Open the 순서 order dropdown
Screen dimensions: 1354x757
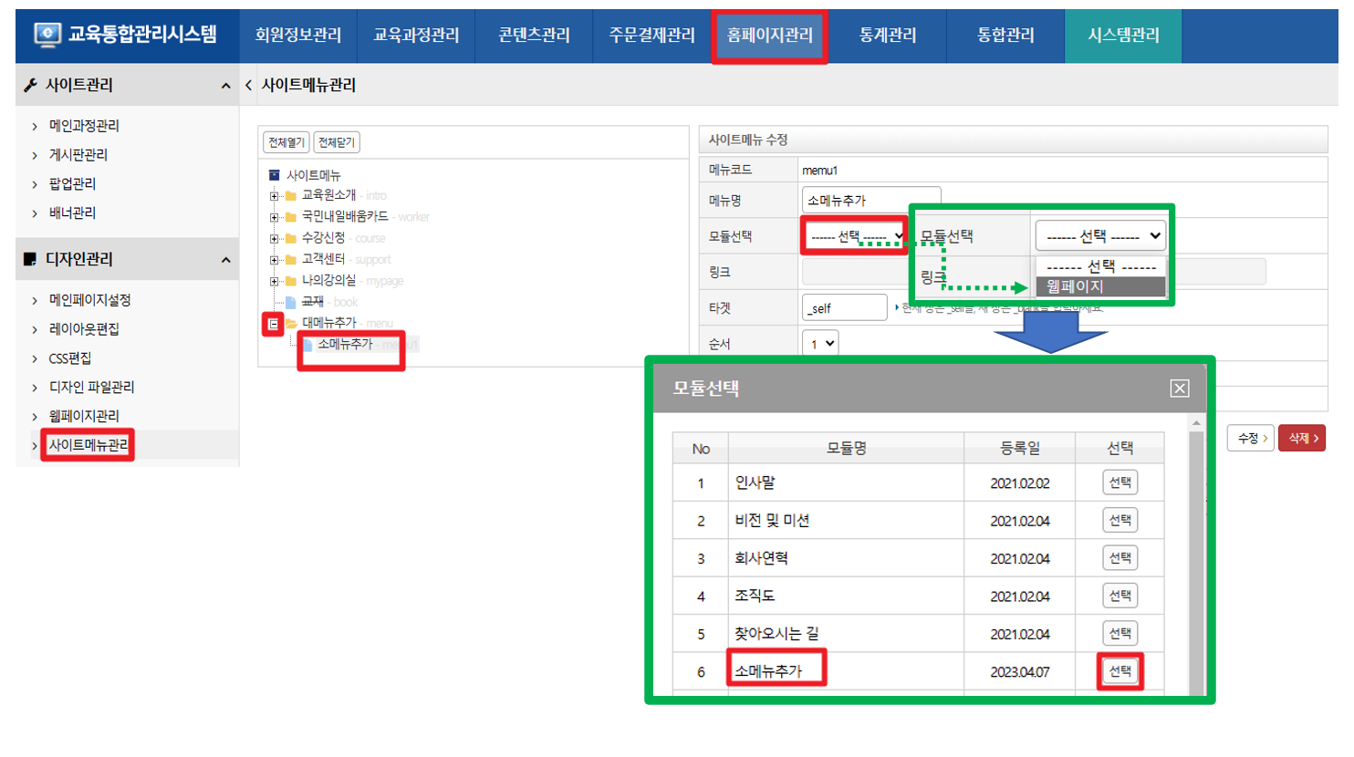tap(819, 344)
